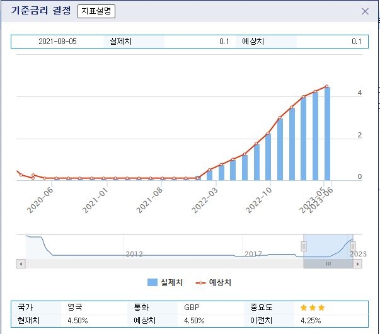380x334 pixels.
Task: Click the 2022-10 x-axis label
Action: click(x=258, y=200)
